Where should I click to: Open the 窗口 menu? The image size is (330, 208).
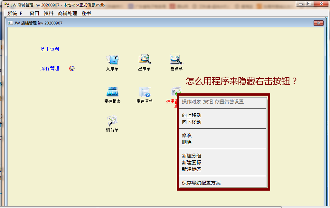pos(34,13)
